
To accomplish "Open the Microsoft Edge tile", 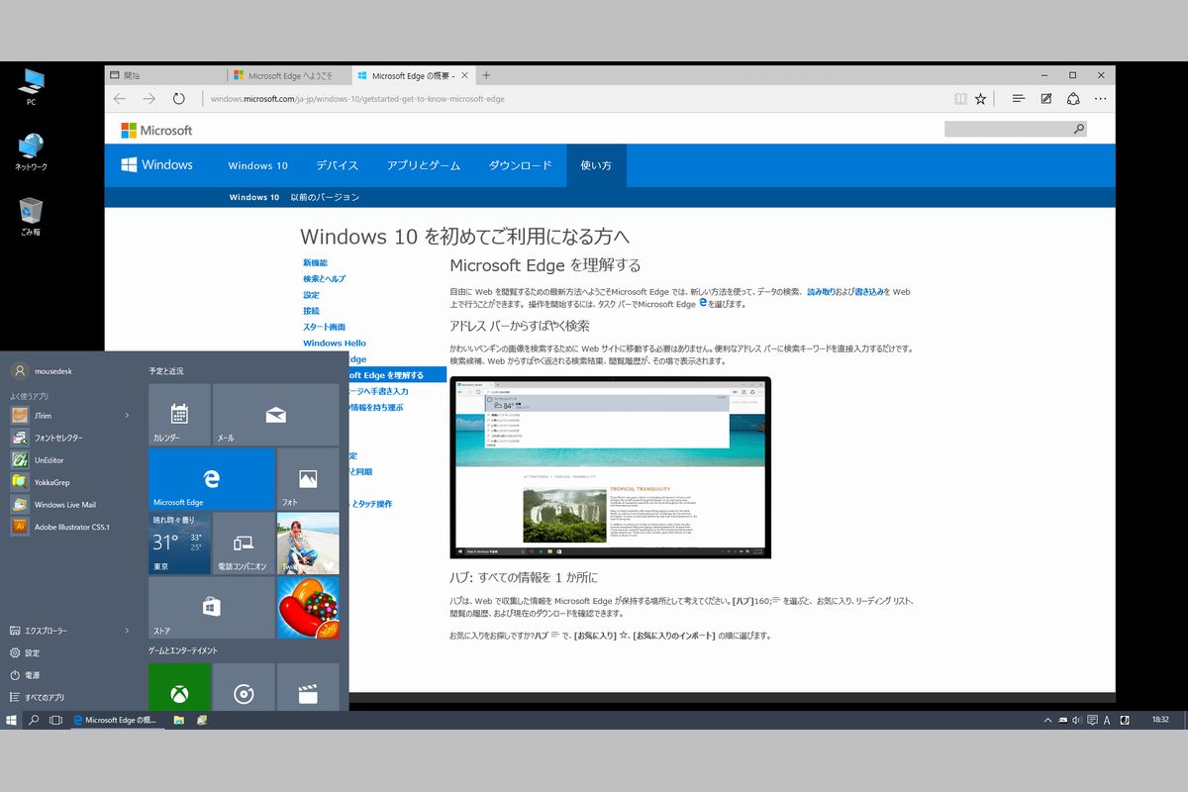I will [x=211, y=479].
